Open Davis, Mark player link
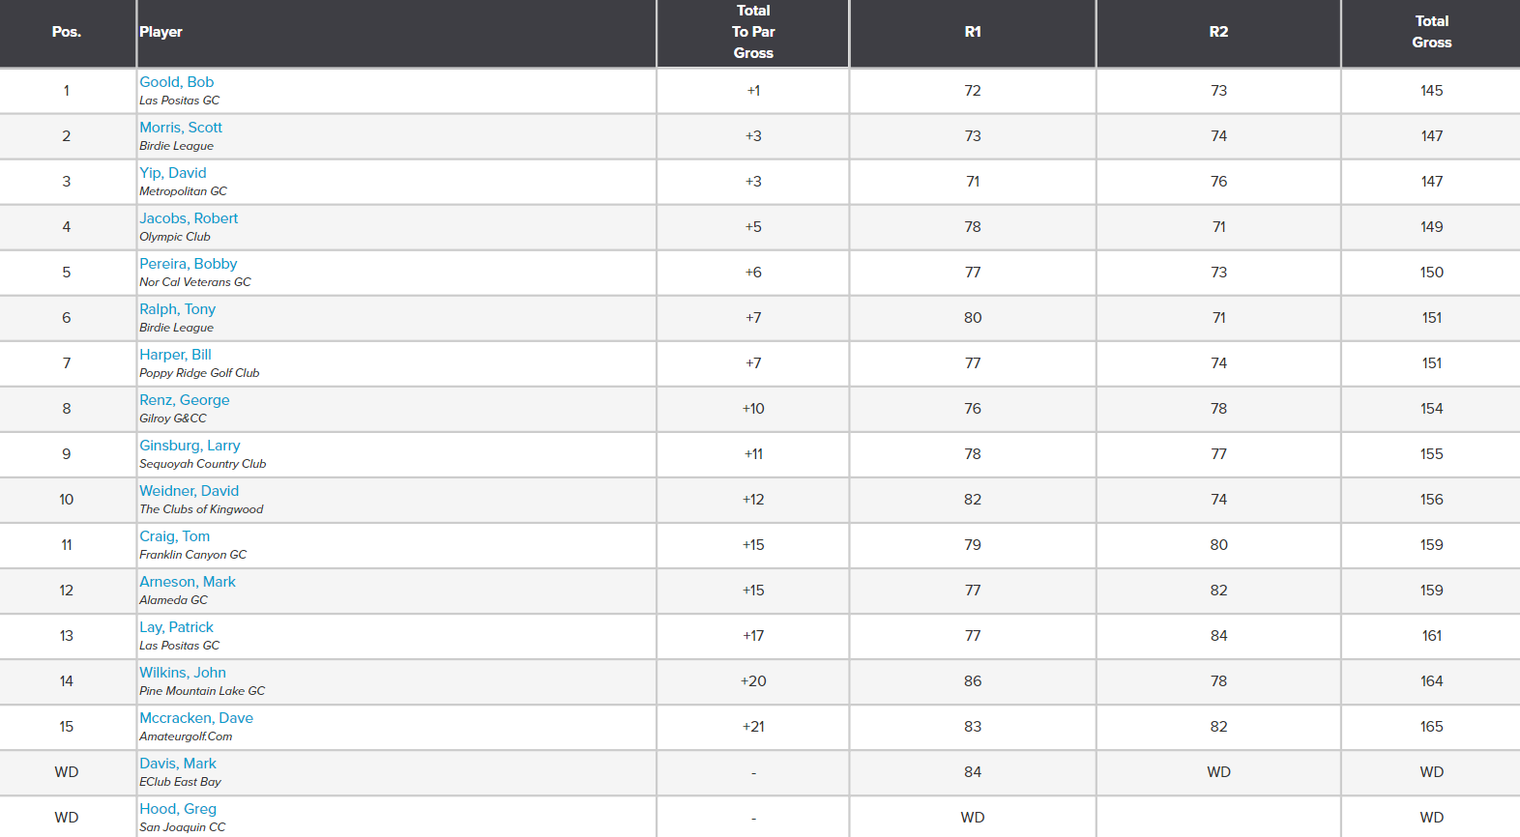Screen dimensions: 1520x837 click(x=178, y=764)
